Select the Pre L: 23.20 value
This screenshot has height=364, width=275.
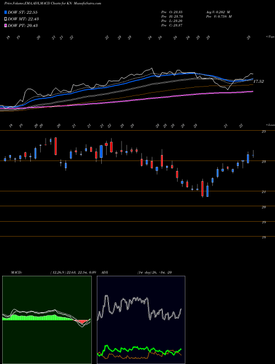pos(172,21)
